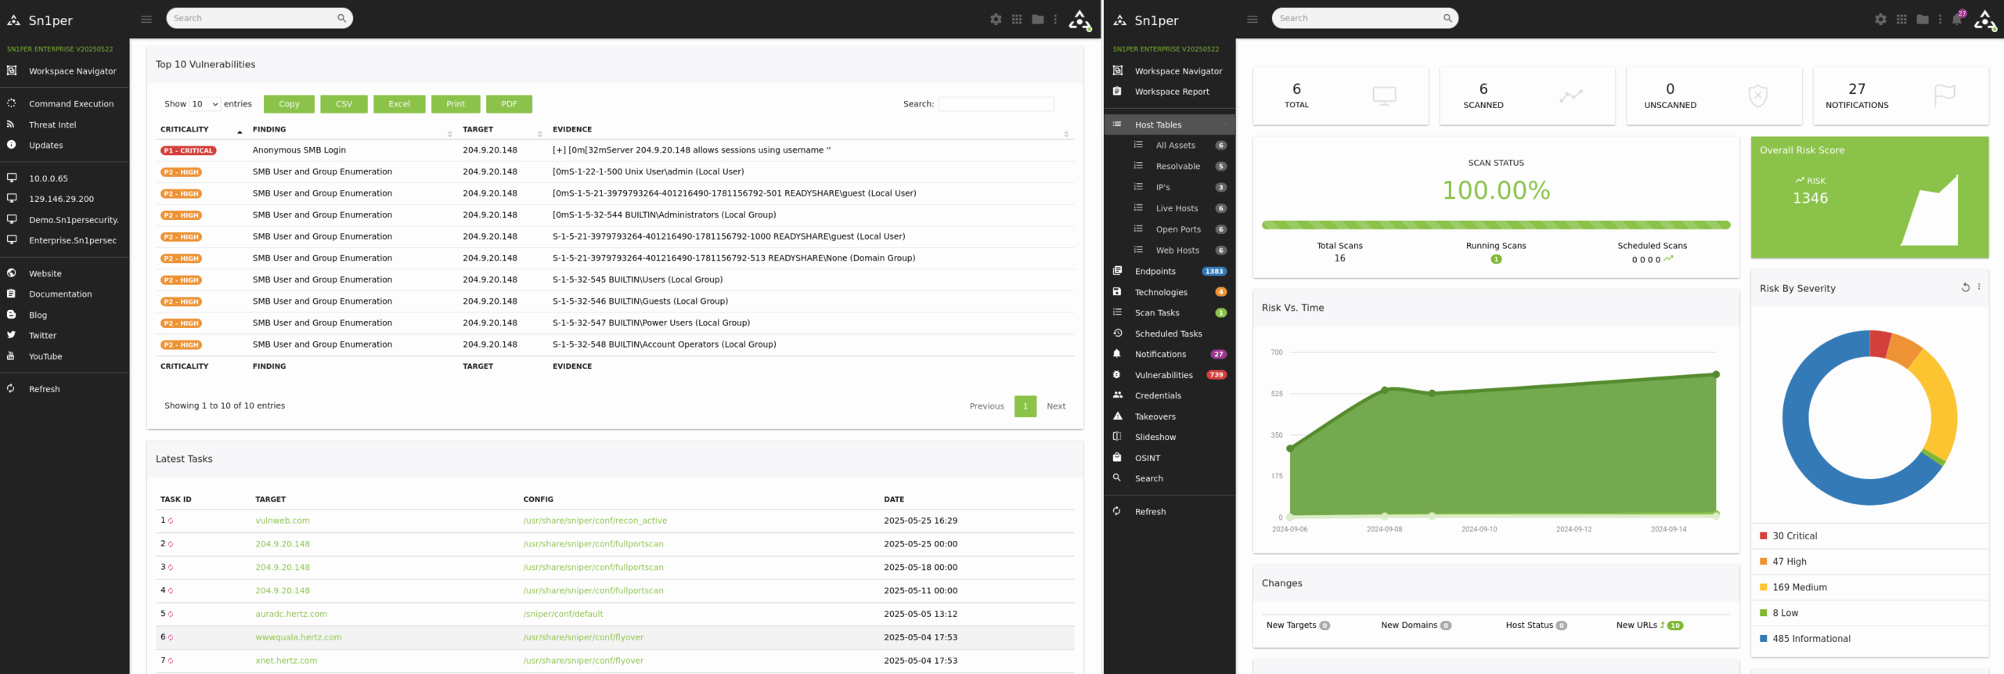
Task: Click the Excel export button
Action: coord(399,104)
